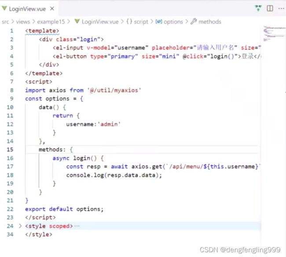Click 'axios.get' on line 17

point(147,166)
